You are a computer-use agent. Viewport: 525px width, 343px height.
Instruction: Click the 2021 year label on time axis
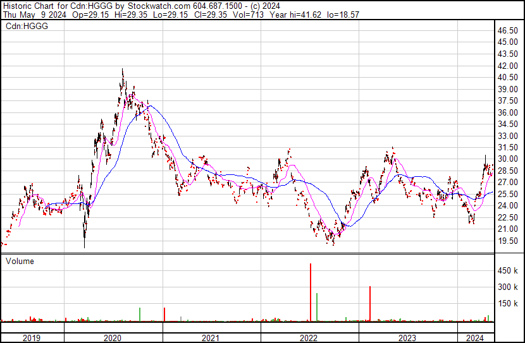point(211,338)
